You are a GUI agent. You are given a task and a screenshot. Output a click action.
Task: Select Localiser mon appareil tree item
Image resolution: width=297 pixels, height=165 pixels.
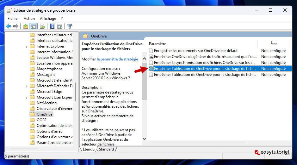click(x=54, y=63)
